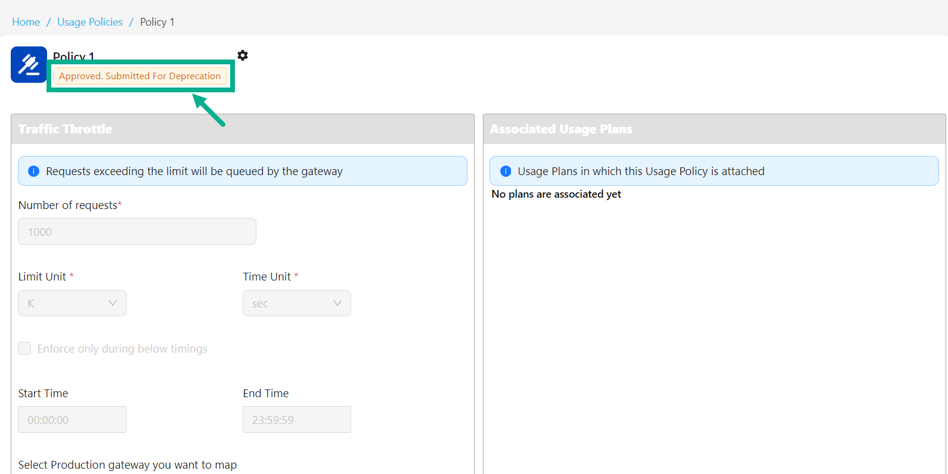
Task: Expand the Time Unit dropdown showing sec
Action: click(296, 303)
